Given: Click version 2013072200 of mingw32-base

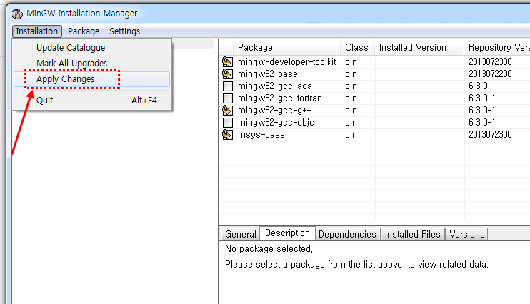Looking at the screenshot, I should (490, 74).
